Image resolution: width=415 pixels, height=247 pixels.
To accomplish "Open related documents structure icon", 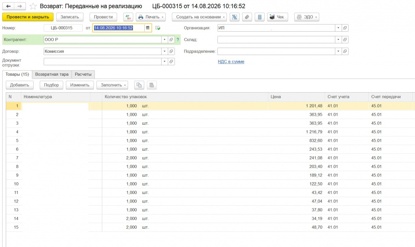I will tap(235, 17).
